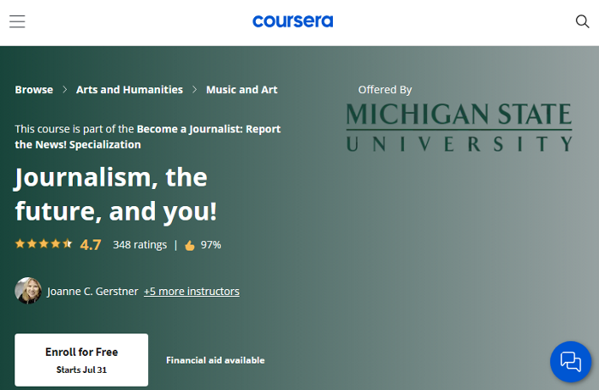Go to Coursera home via logo

click(293, 21)
